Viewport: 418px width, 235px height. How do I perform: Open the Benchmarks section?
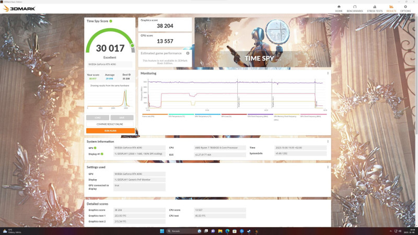[x=355, y=8]
